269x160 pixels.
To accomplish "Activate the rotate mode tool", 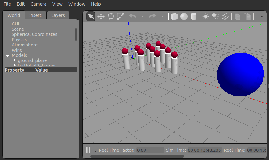I will pos(111,17).
